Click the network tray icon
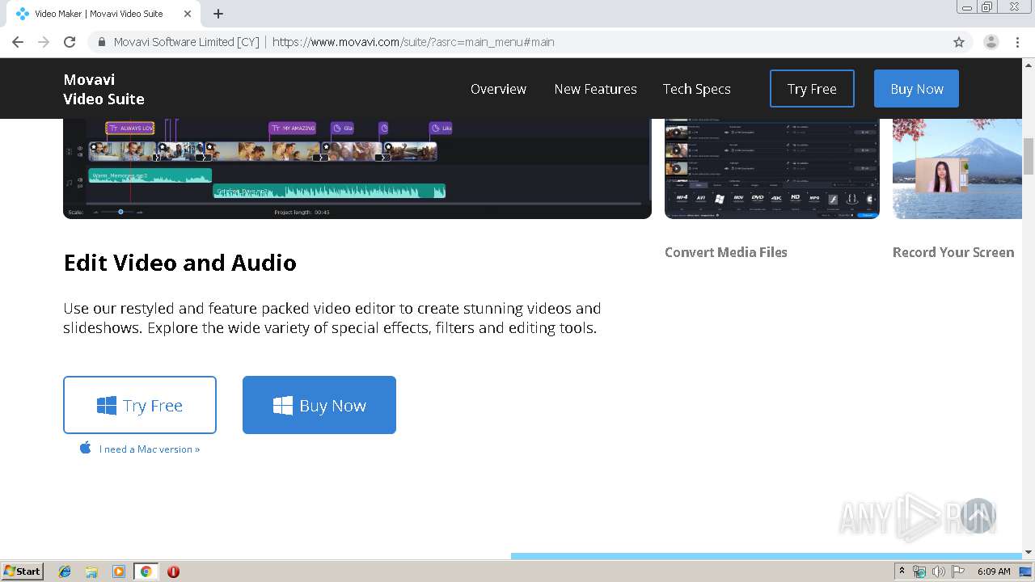Viewport: 1035px width, 582px height. (x=919, y=571)
